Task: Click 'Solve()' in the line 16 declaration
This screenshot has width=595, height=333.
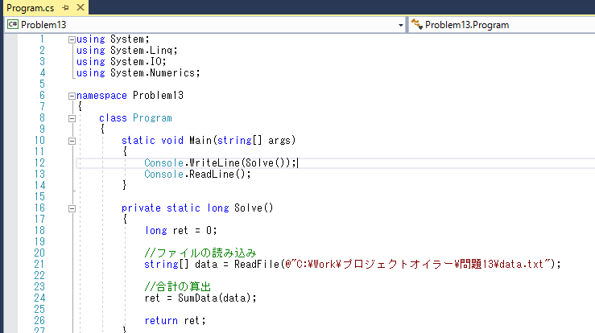Action: coord(254,208)
